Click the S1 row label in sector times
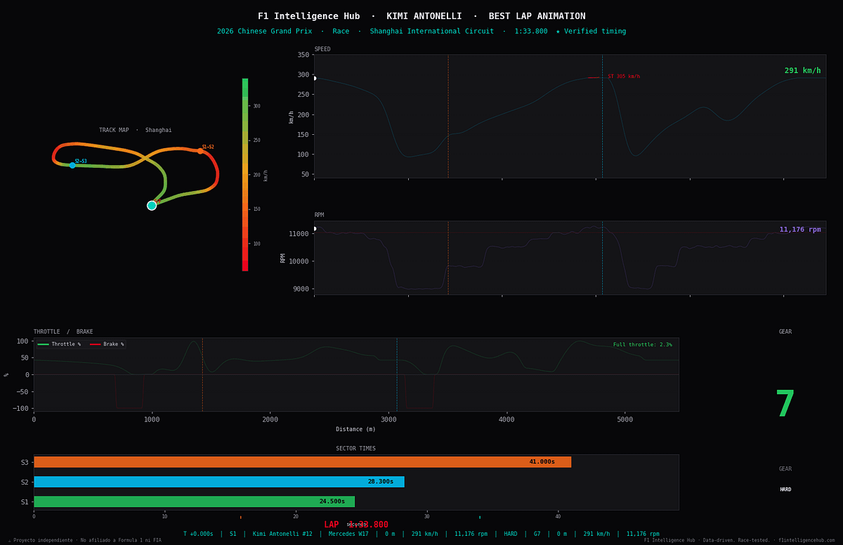Image resolution: width=843 pixels, height=545 pixels. tap(25, 501)
